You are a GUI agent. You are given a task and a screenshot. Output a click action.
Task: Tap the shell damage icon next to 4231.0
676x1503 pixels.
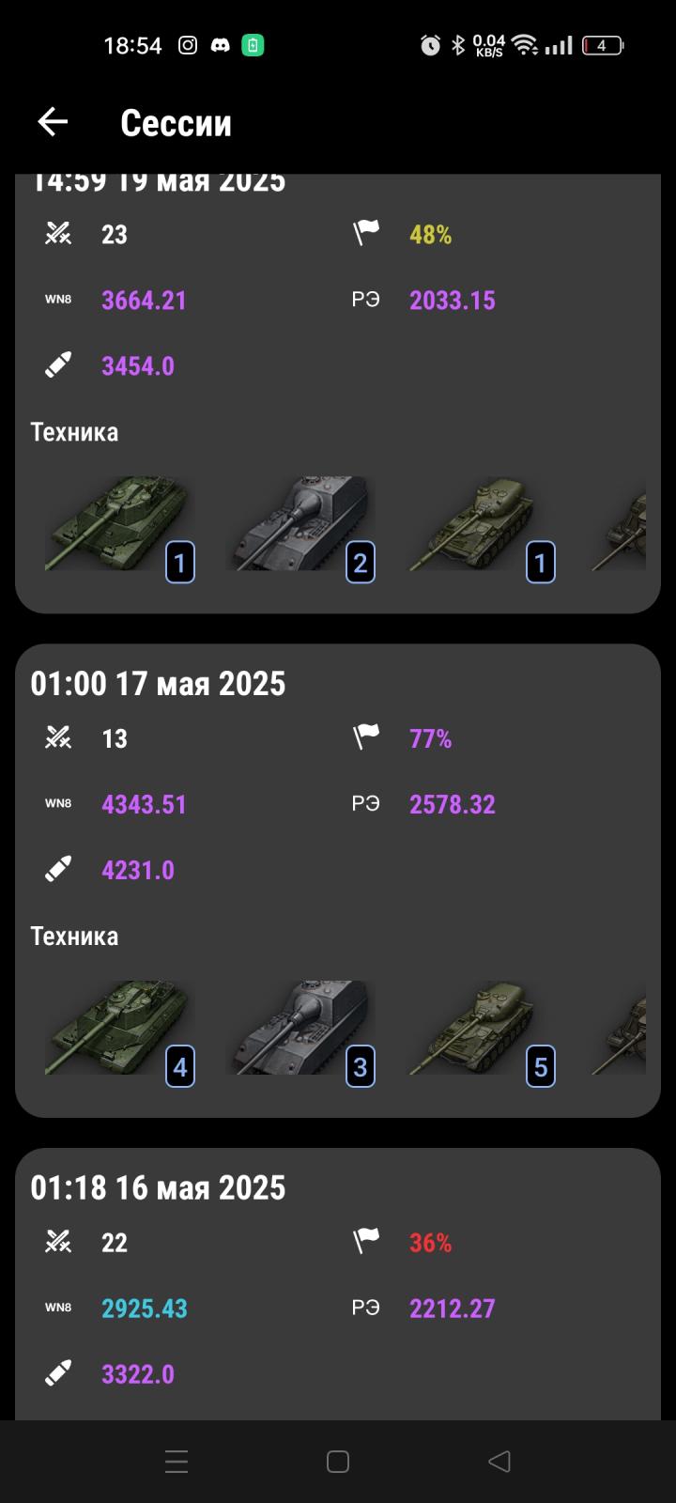[58, 870]
